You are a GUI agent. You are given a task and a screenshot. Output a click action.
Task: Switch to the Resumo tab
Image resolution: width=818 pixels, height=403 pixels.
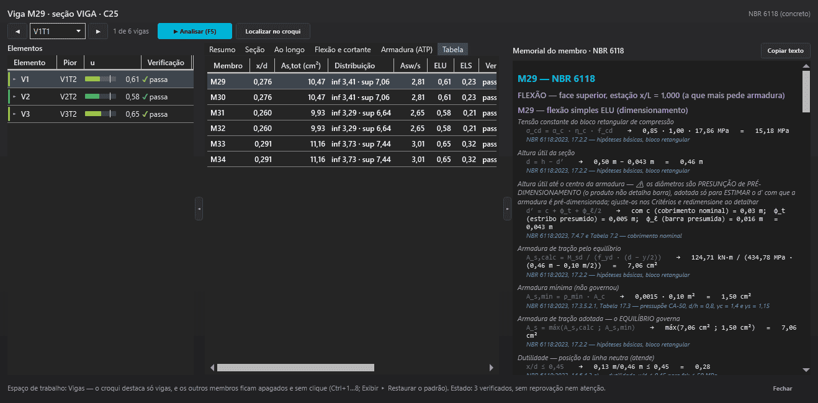[x=222, y=50]
